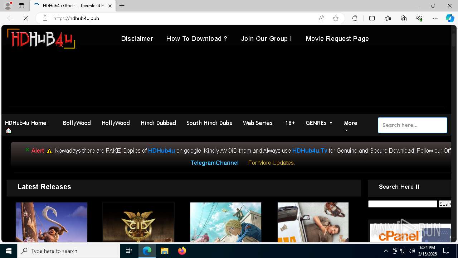This screenshot has height=258, width=458.
Task: Click the Latest Releases heading
Action: [x=44, y=187]
